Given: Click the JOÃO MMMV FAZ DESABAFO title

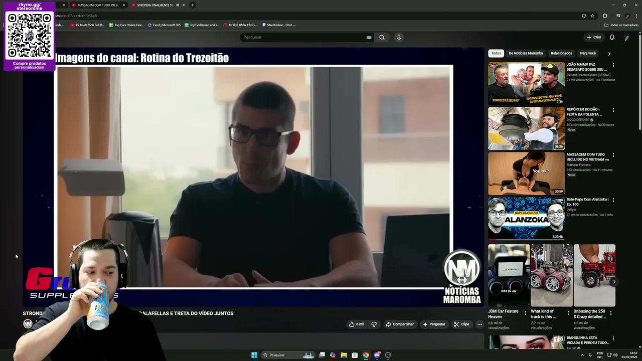Looking at the screenshot, I should tap(587, 67).
